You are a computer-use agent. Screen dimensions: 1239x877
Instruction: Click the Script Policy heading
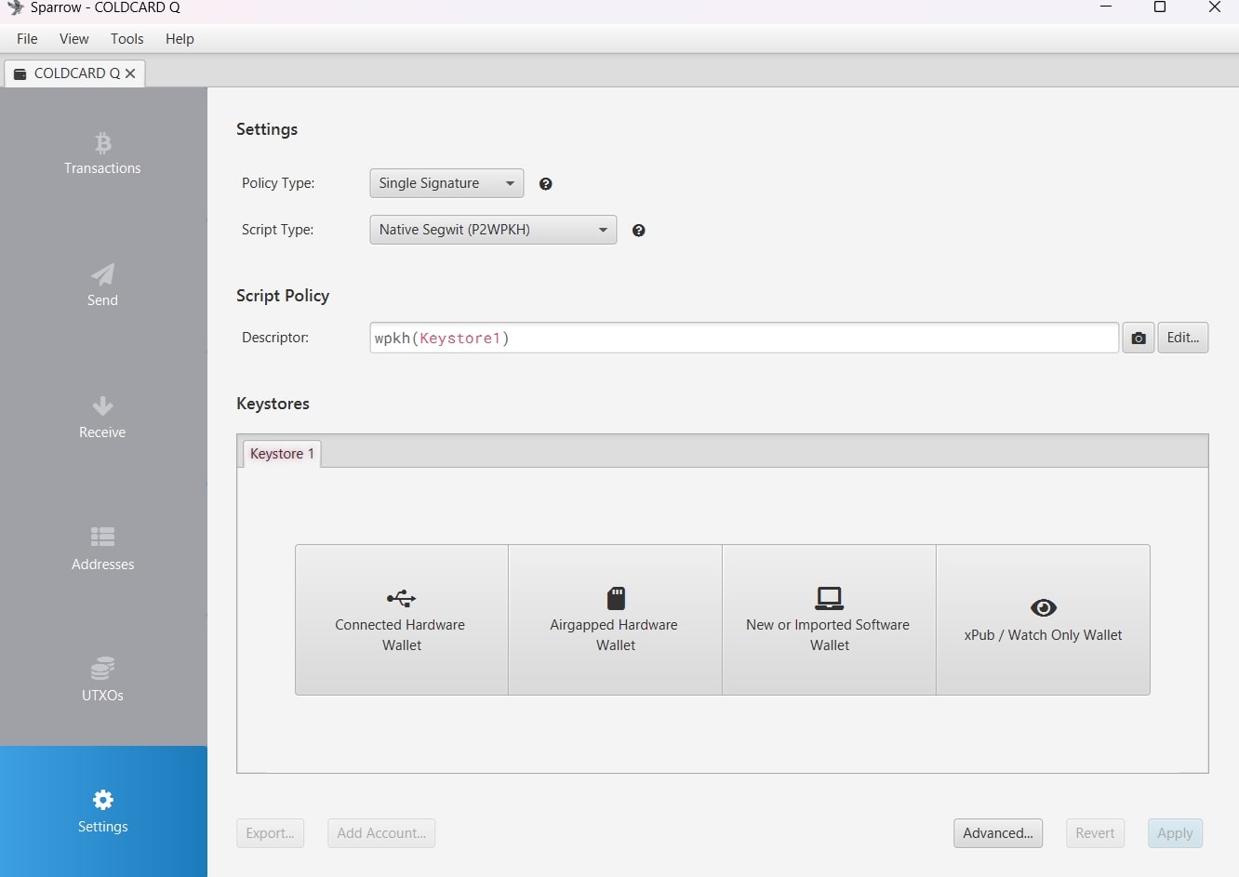tap(283, 296)
